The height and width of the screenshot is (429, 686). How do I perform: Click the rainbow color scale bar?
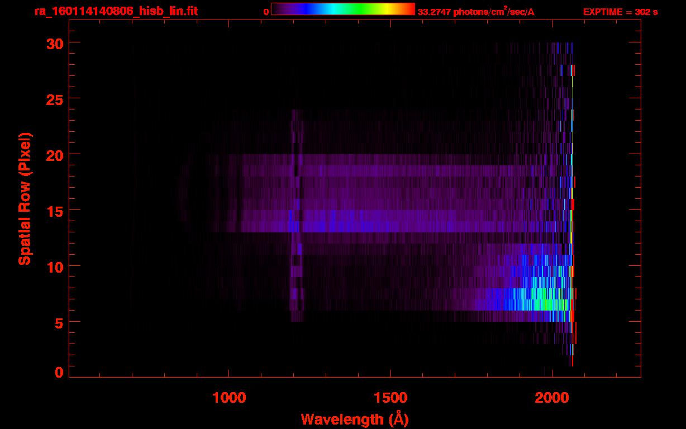pos(343,9)
